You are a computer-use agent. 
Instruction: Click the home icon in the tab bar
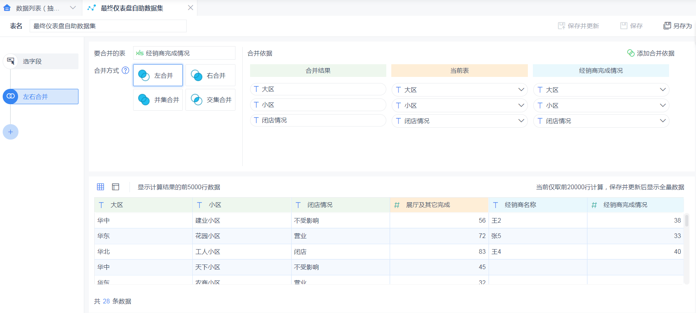7,8
